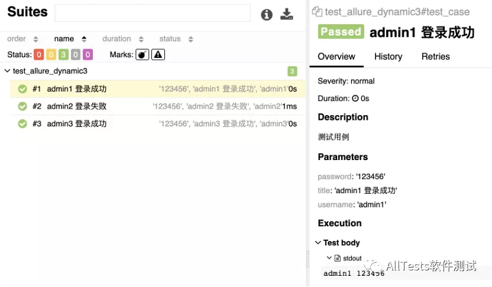
Task: Click the info icon next to search
Action: 266,14
